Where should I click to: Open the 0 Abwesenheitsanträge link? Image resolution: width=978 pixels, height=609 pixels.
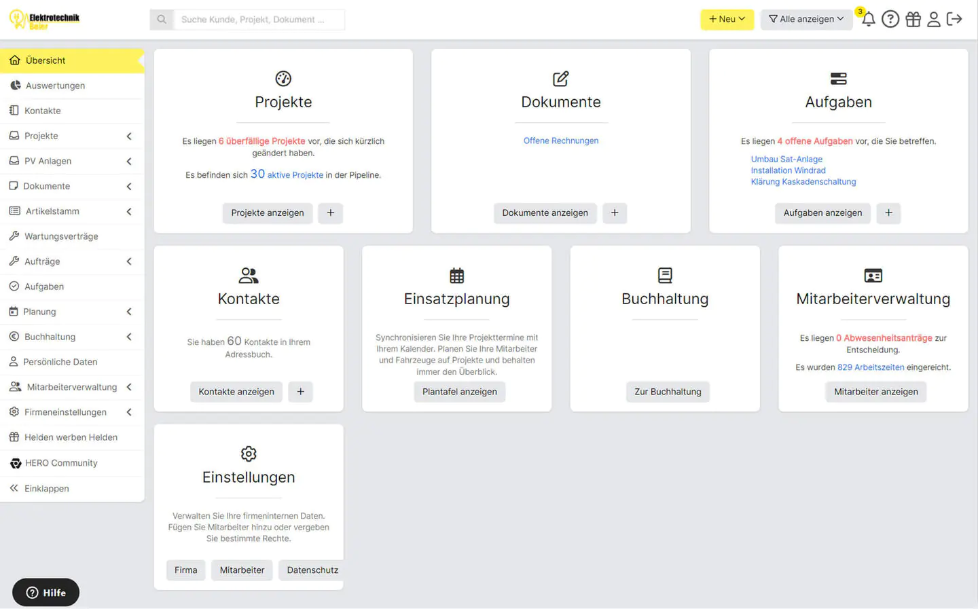884,338
